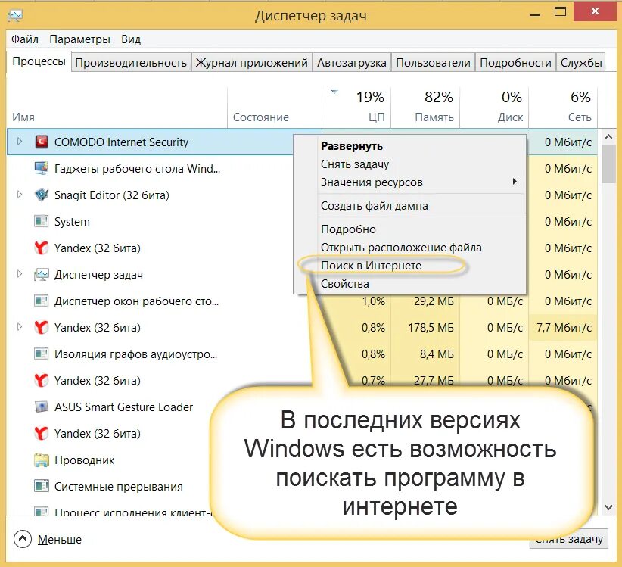Click the System process icon
The image size is (622, 567).
point(41,221)
